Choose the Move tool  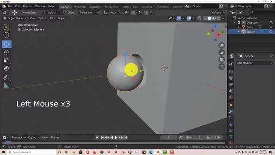coord(6,44)
